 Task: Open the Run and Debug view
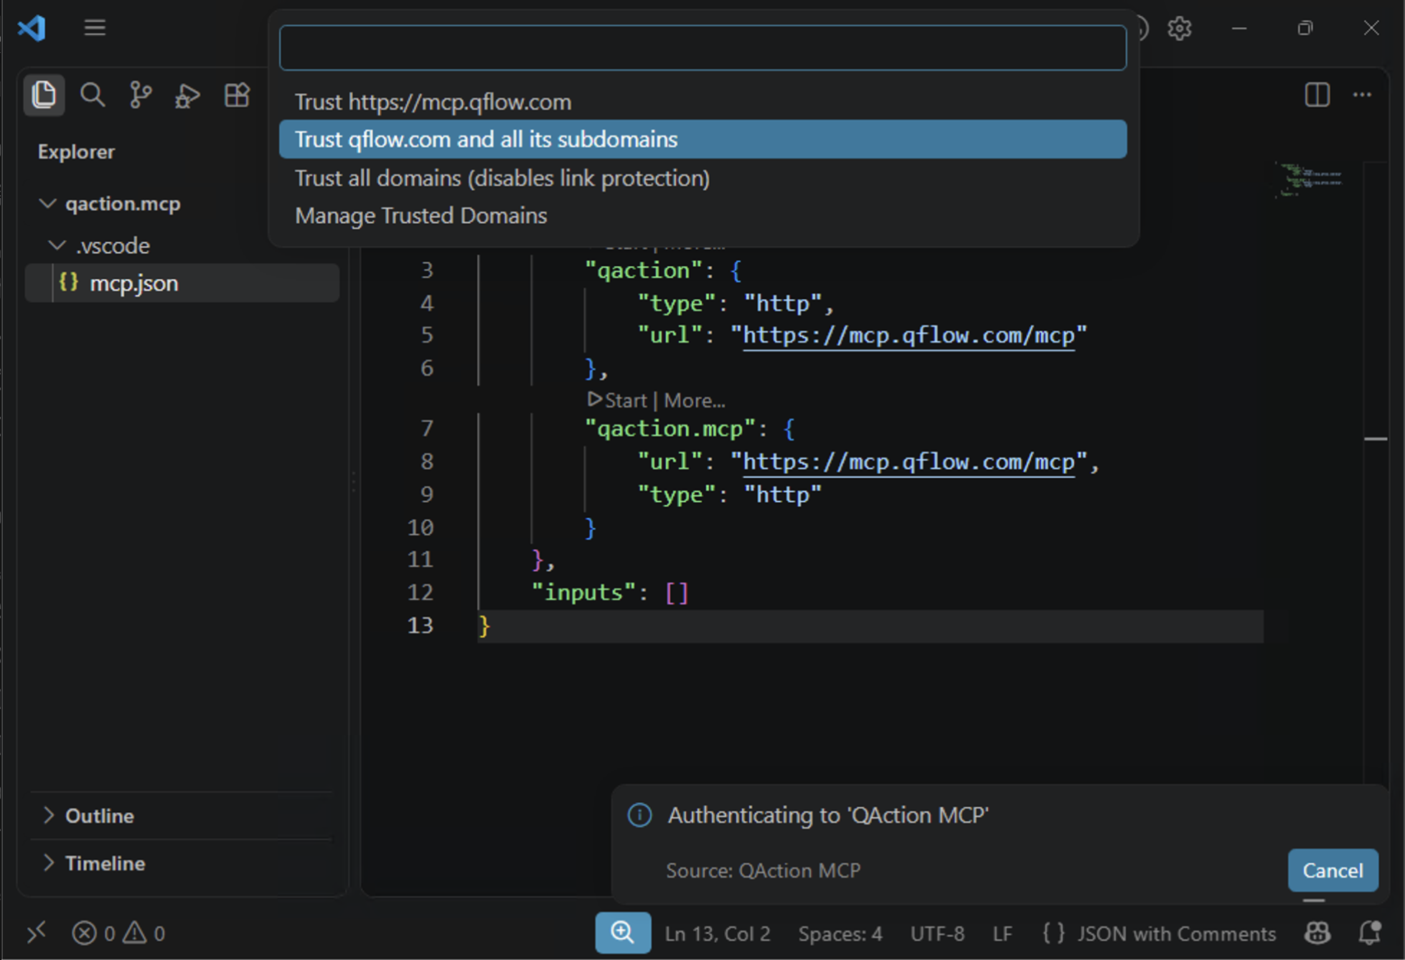pyautogui.click(x=187, y=95)
